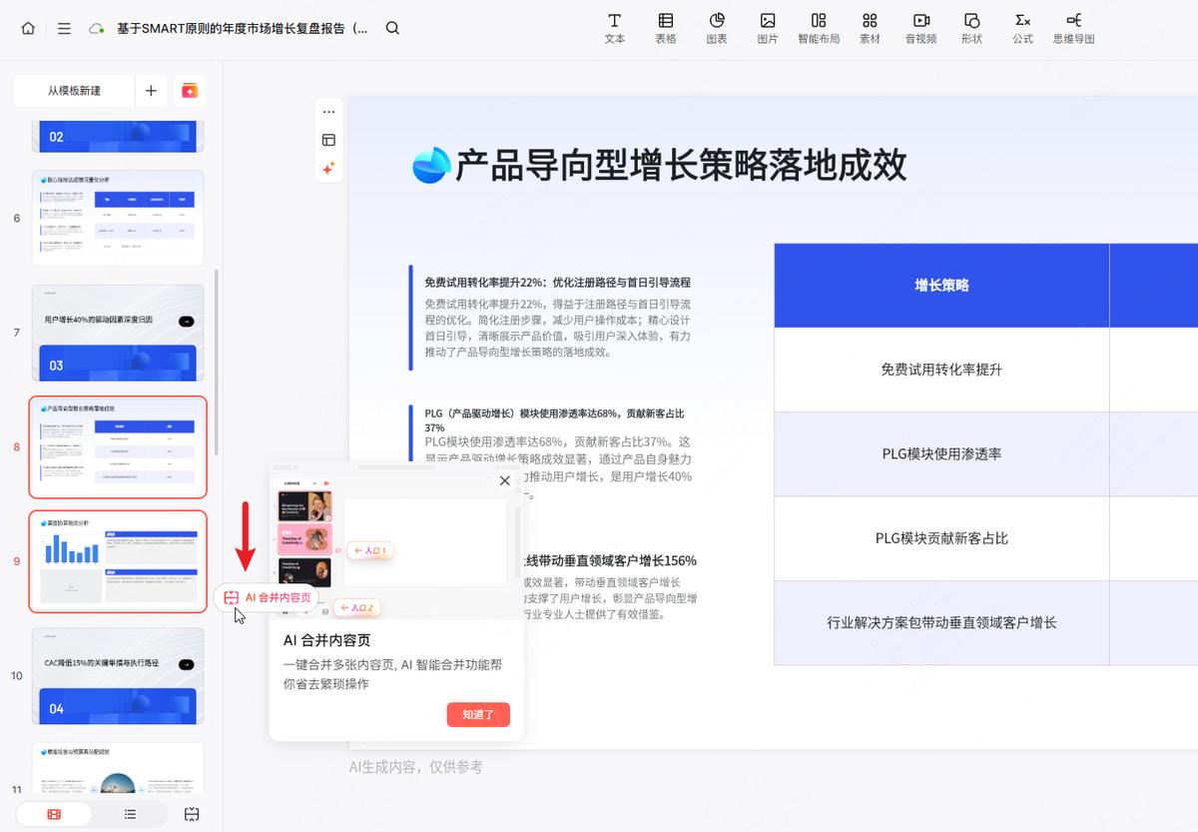Close the AI merge tooltip popup
1198x832 pixels.
click(505, 480)
